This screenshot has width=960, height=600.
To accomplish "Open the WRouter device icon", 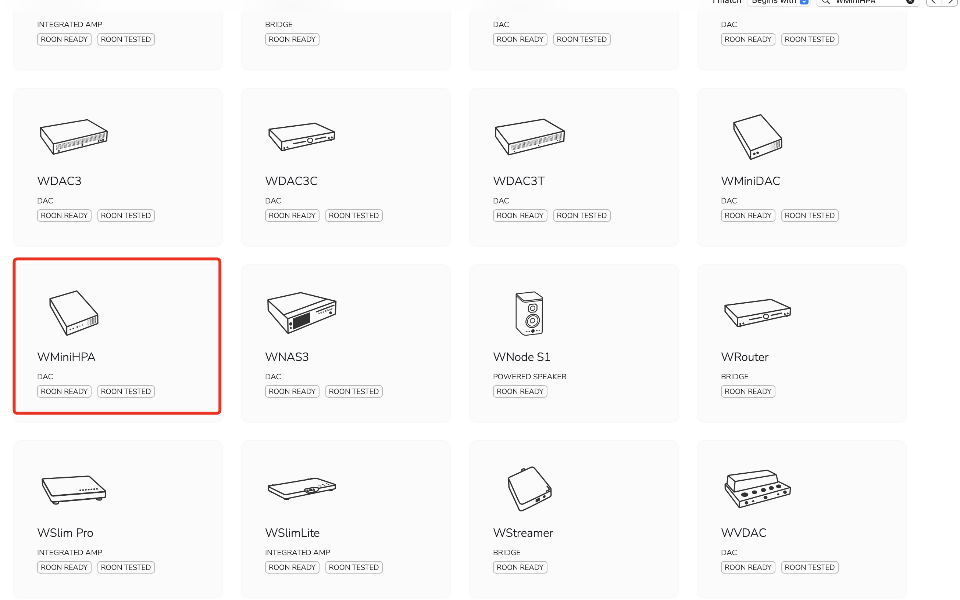I will pyautogui.click(x=757, y=313).
